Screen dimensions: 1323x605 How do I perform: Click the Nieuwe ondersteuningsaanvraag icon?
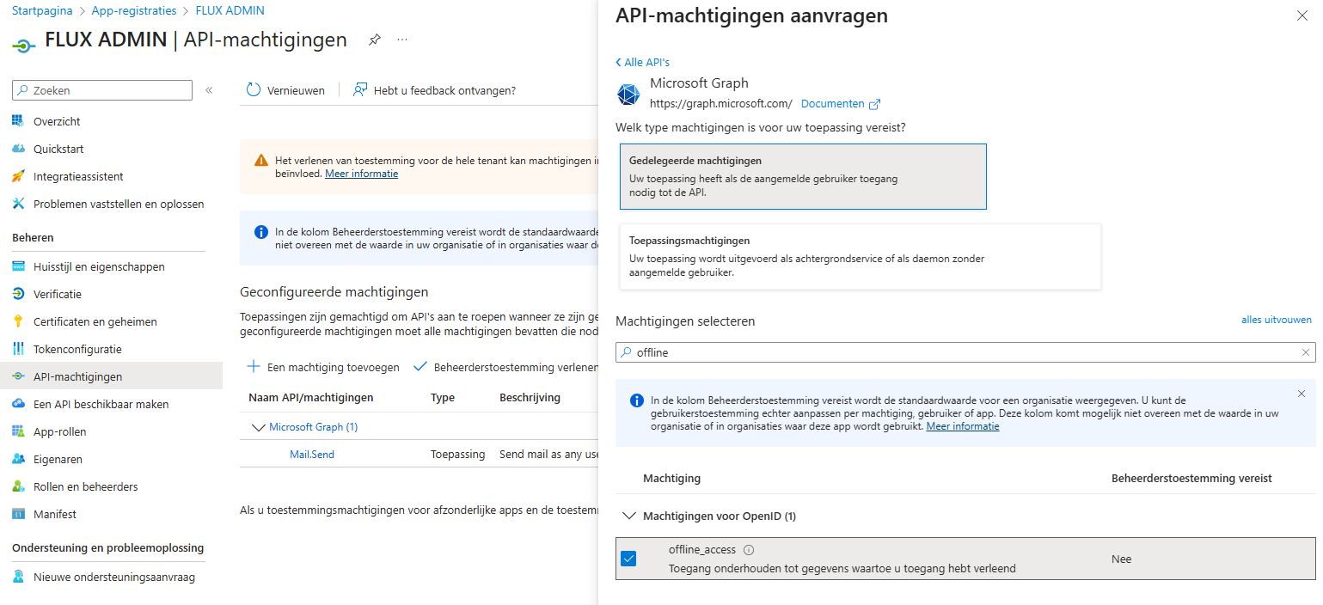(19, 577)
